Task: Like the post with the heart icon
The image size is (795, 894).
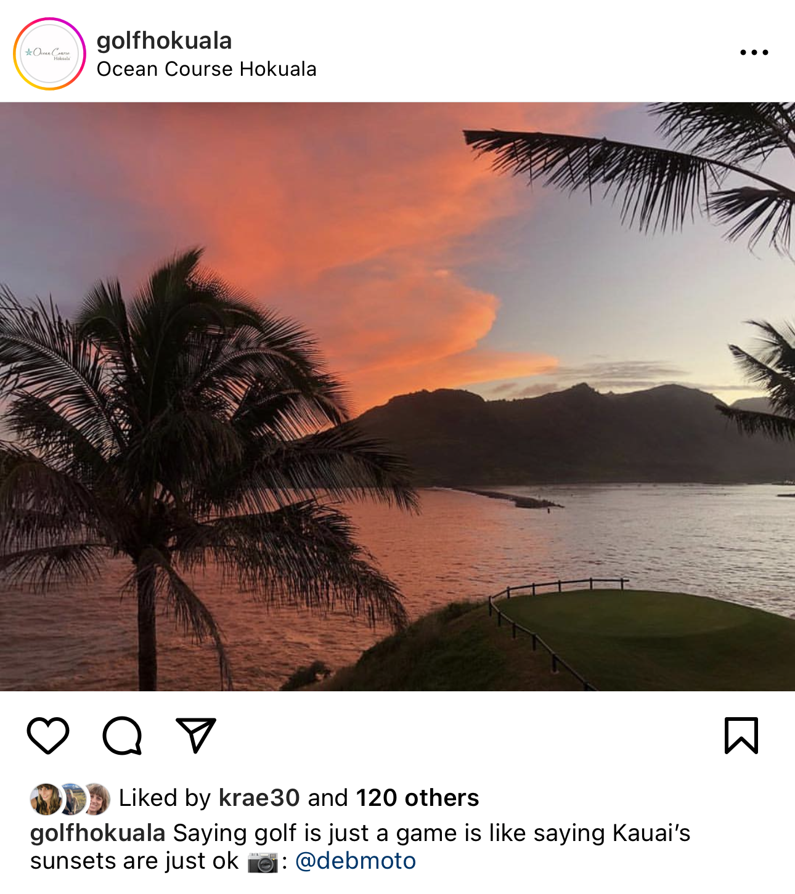Action: coord(48,735)
